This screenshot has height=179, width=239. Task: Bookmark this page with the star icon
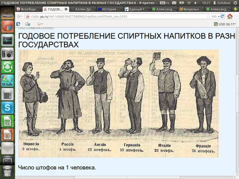tap(208, 16)
